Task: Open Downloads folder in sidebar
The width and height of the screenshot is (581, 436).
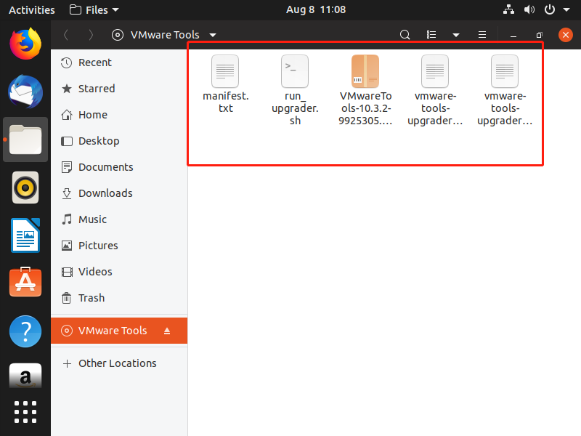Action: (x=119, y=193)
